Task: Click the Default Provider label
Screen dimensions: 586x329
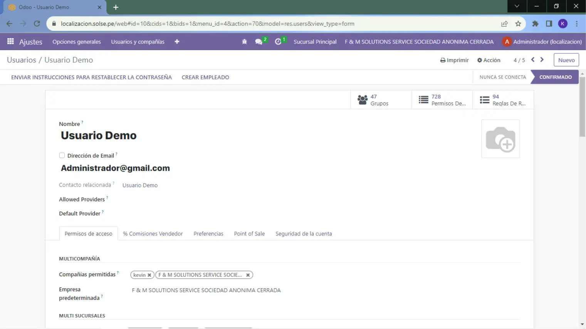Action: click(x=79, y=214)
